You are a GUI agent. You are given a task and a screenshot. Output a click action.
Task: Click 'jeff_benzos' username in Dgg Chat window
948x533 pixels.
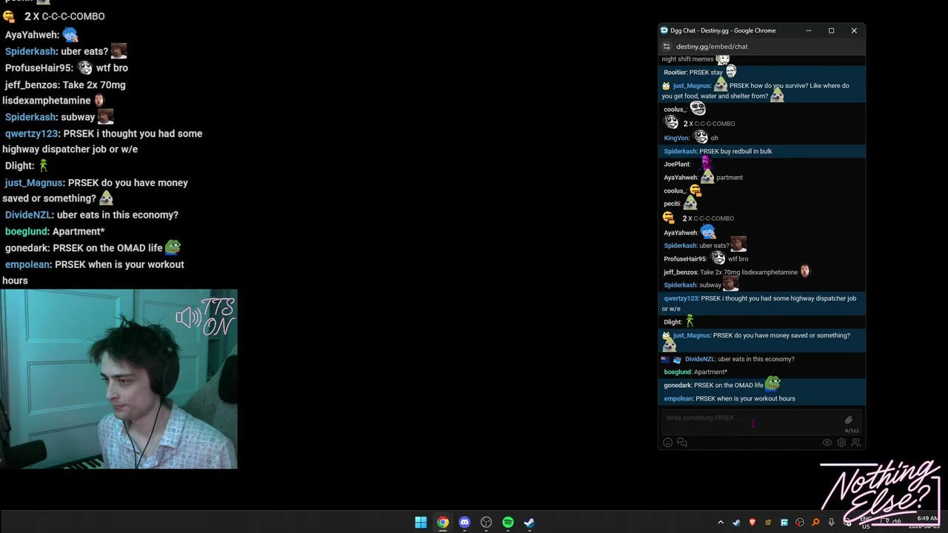point(681,272)
